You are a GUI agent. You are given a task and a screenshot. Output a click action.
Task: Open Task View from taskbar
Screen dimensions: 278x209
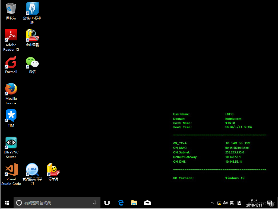107,203
